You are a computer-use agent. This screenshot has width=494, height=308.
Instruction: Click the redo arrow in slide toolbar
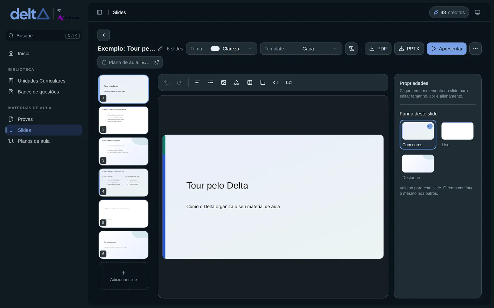point(179,83)
